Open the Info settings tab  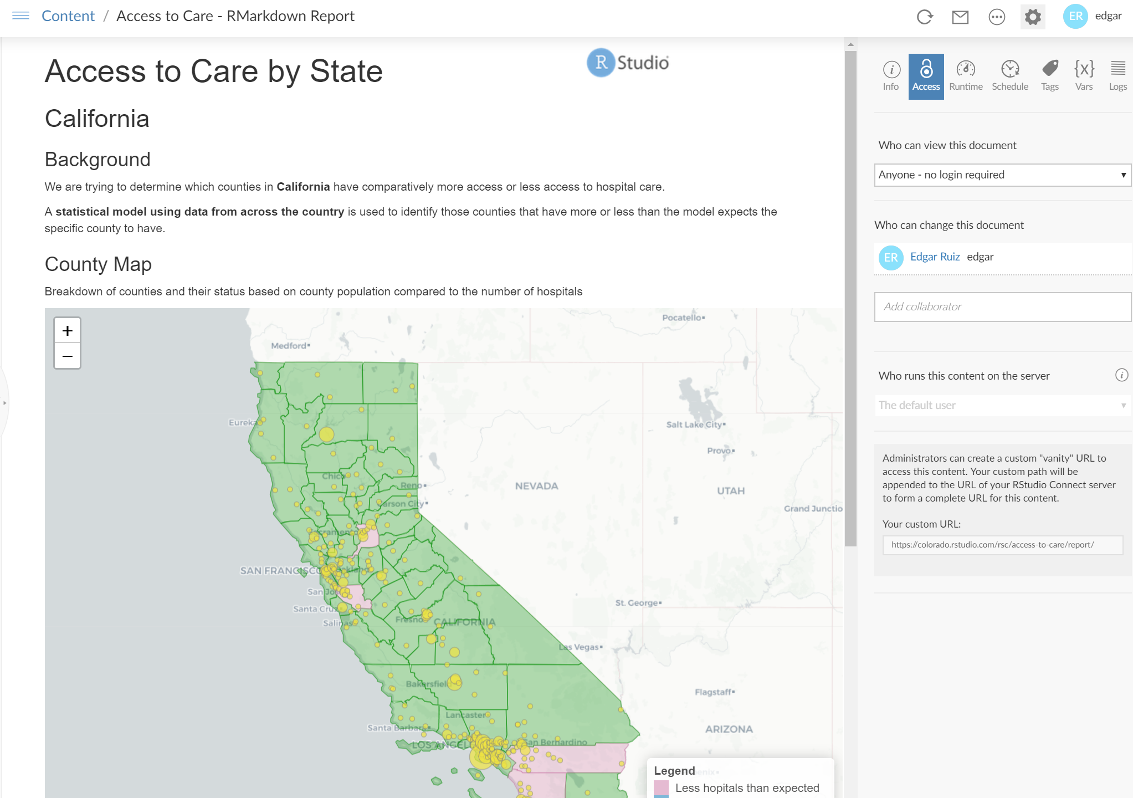(891, 76)
